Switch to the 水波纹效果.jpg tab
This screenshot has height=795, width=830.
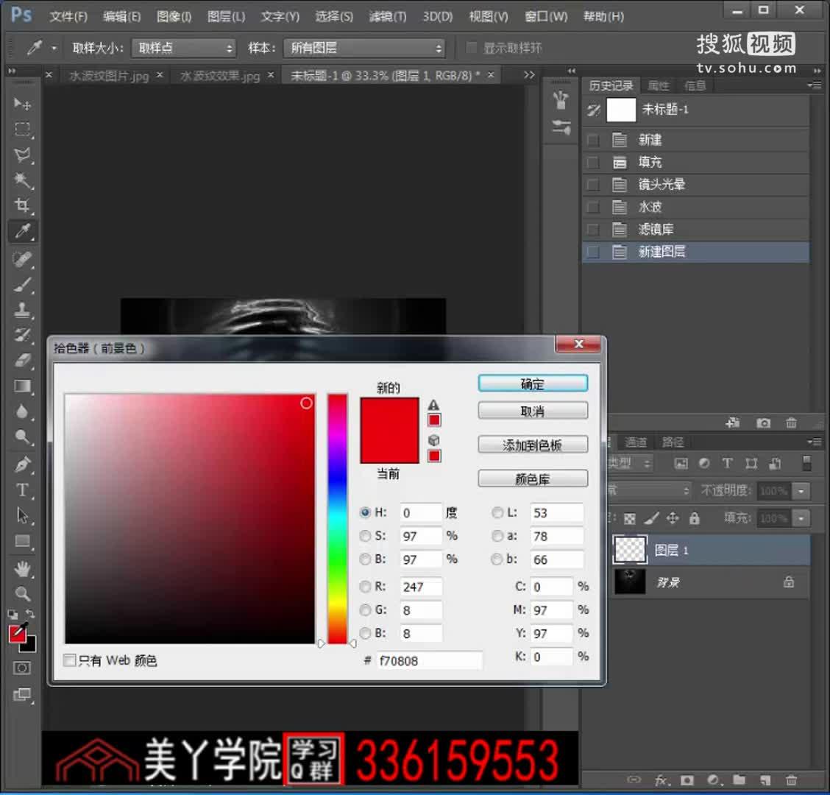click(217, 74)
